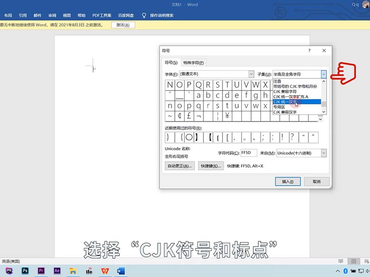
Task: Open the 字体 font dropdown
Action: tap(251, 74)
